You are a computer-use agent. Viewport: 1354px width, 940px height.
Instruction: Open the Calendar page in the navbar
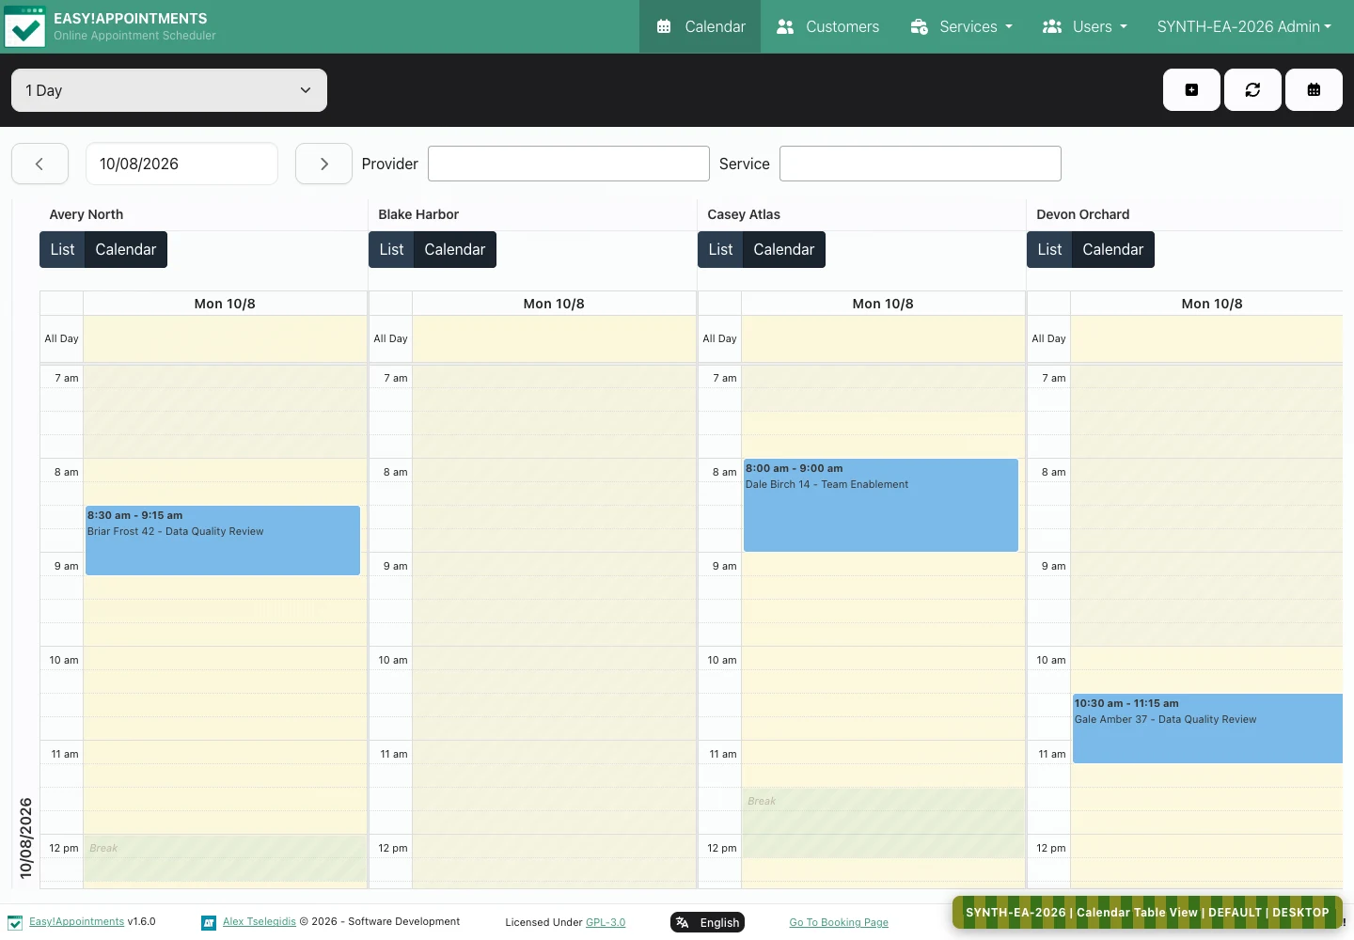click(x=701, y=26)
